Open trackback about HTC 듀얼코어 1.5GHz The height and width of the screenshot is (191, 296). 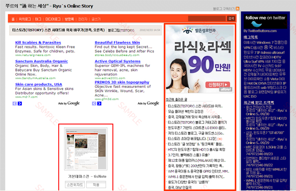(266, 150)
